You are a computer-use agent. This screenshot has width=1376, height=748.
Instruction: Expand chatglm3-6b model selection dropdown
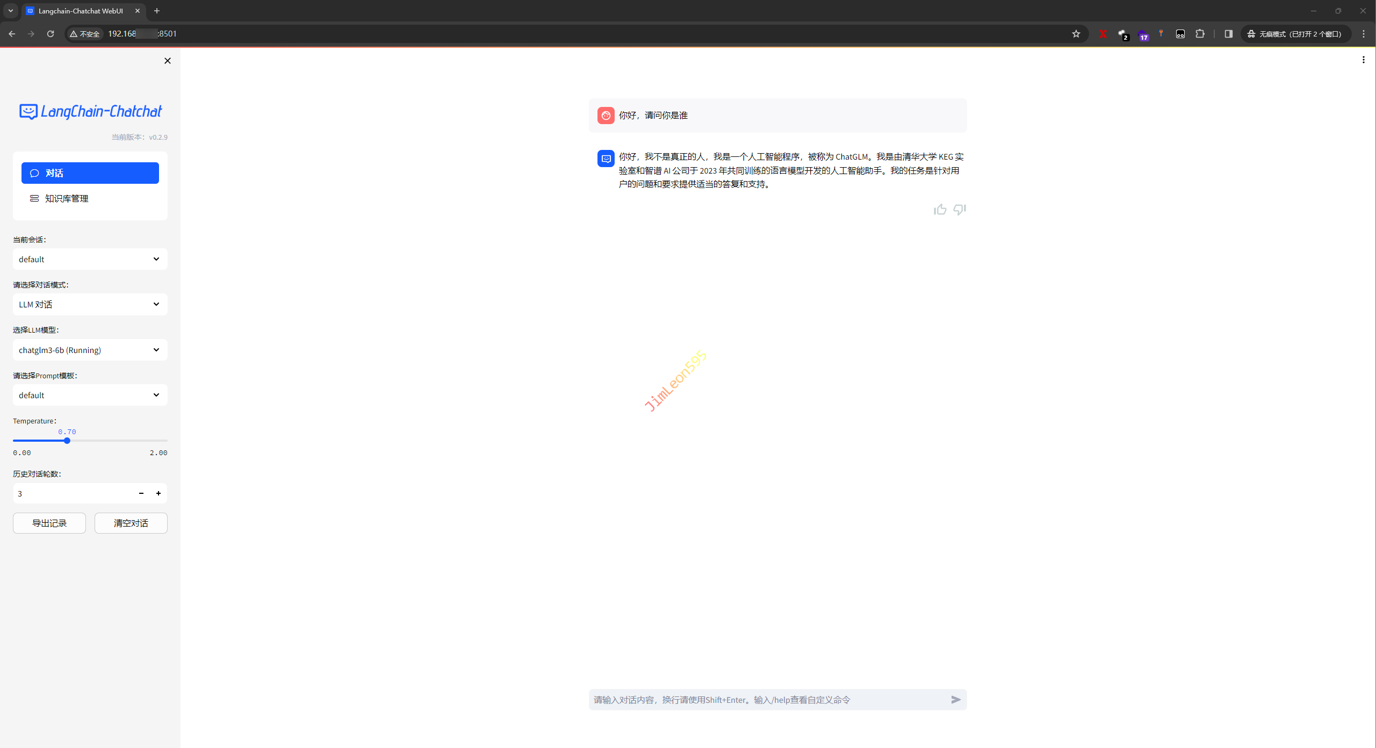pyautogui.click(x=90, y=350)
